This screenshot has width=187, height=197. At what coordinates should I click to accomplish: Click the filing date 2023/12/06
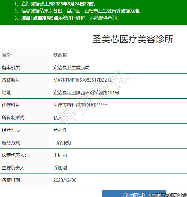pyautogui.click(x=65, y=180)
